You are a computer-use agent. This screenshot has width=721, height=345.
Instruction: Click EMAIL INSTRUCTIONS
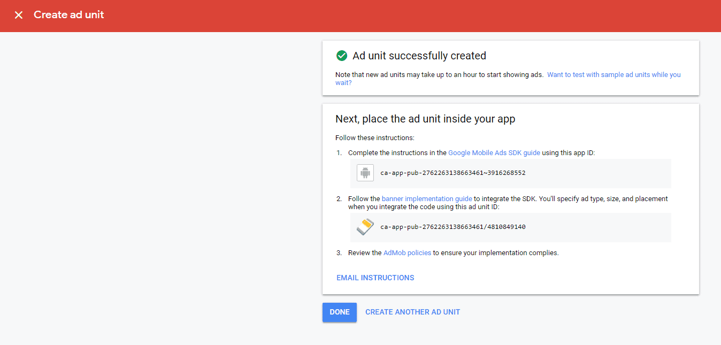pos(375,278)
